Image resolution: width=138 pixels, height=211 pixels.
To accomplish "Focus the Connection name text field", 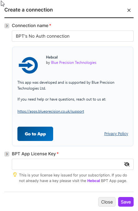I will pyautogui.click(x=73, y=36).
